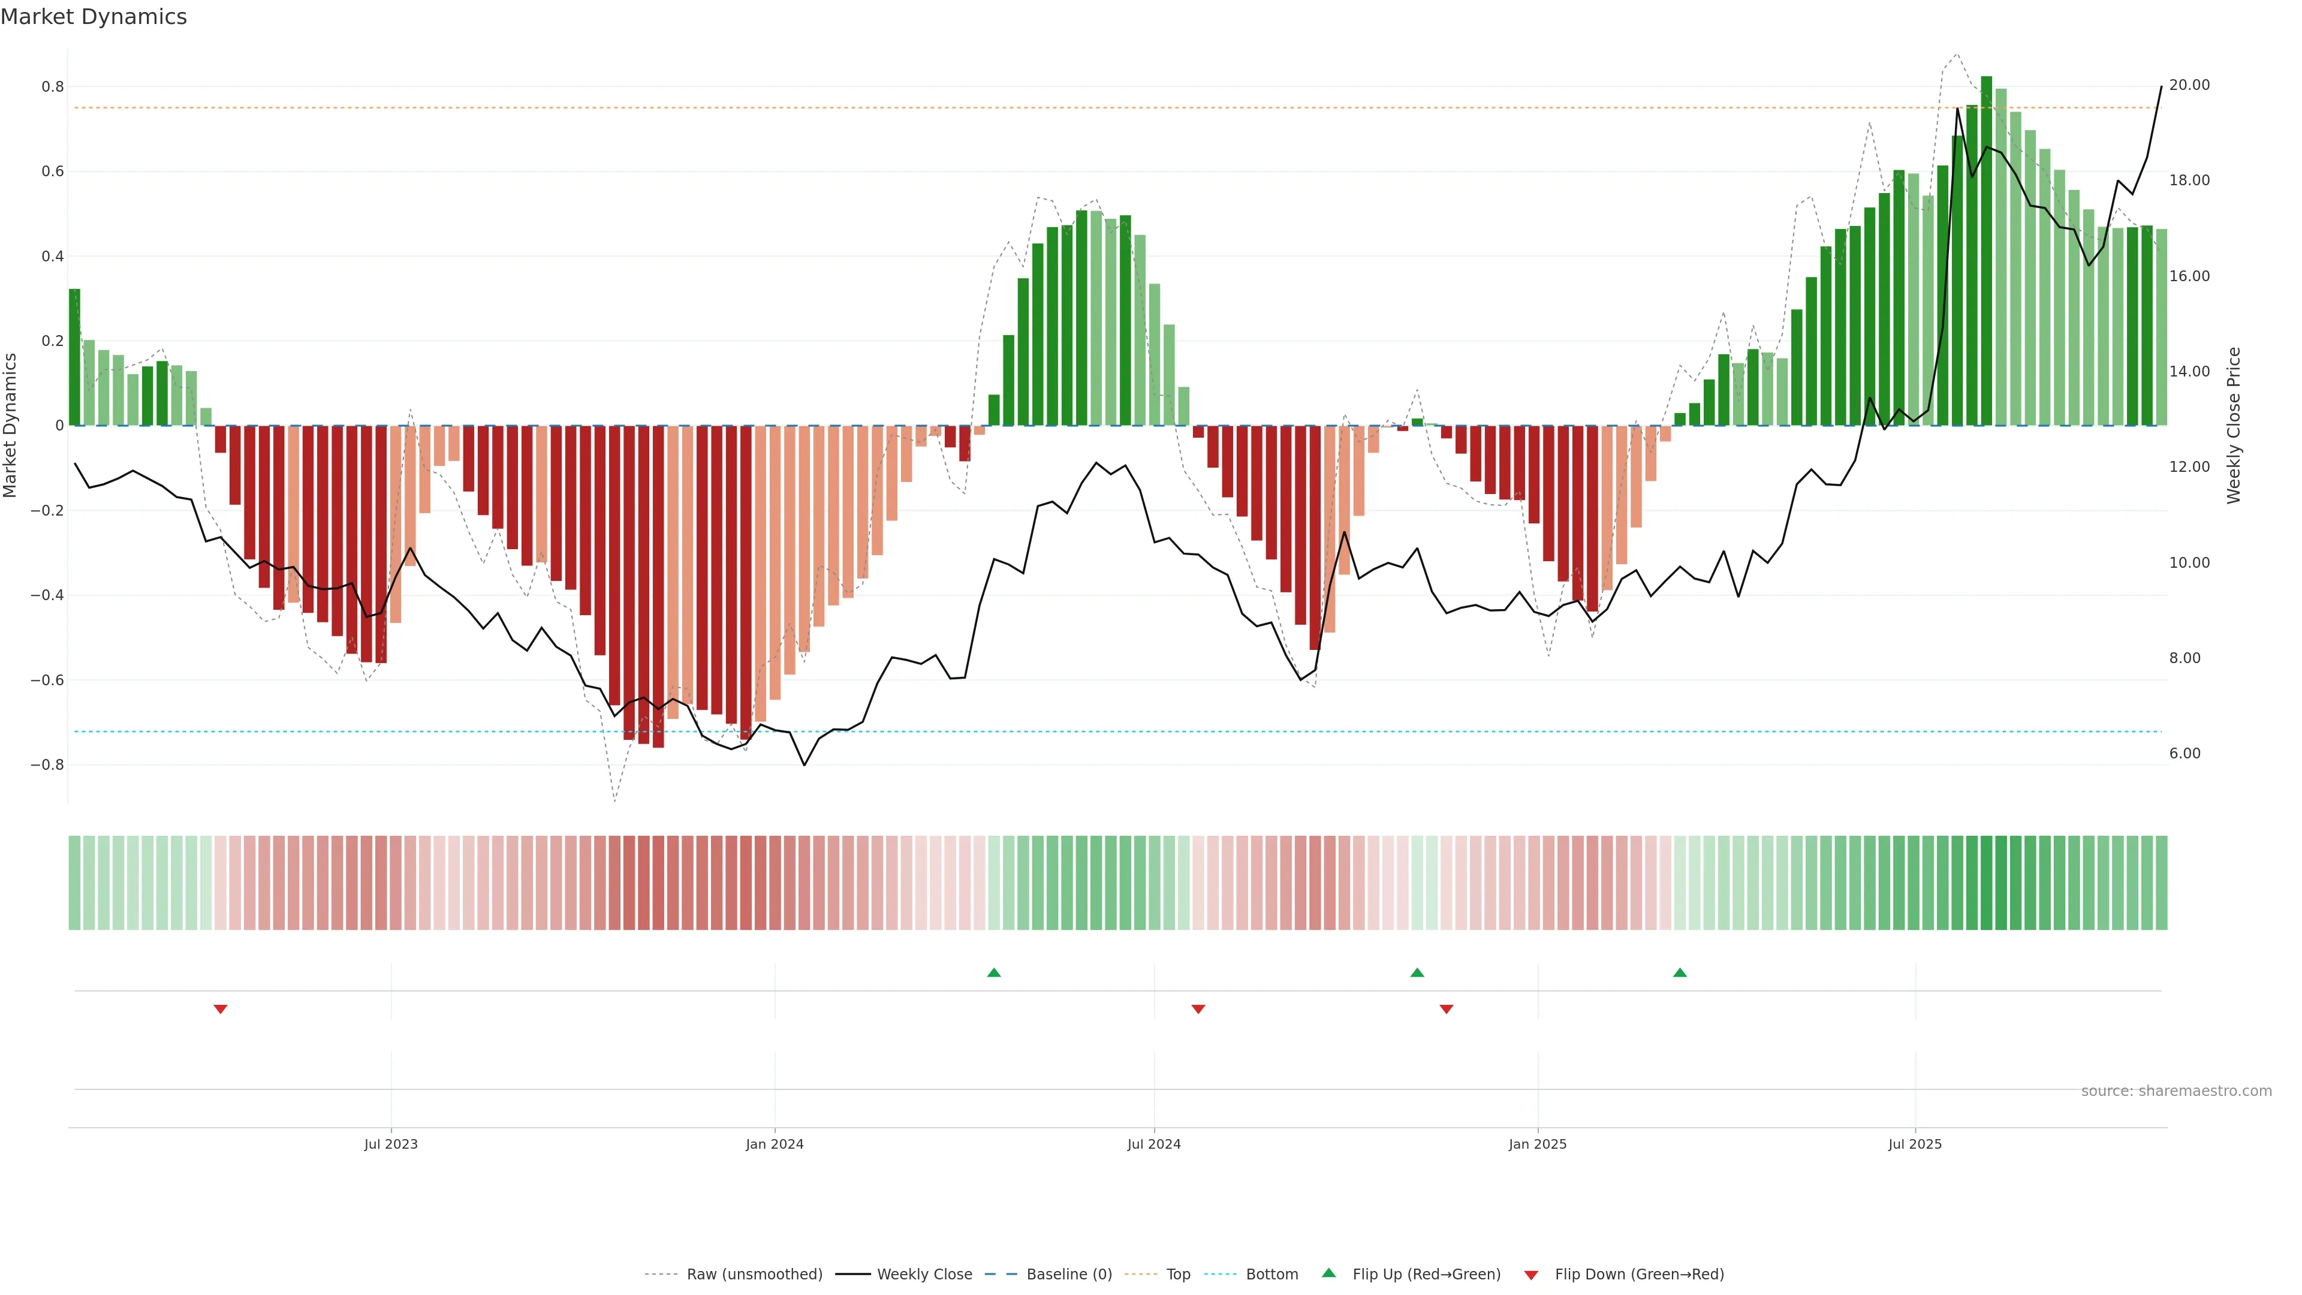Click the last red flip-down triangle marker
Viewport: 2302px width, 1295px height.
coord(1447,1009)
